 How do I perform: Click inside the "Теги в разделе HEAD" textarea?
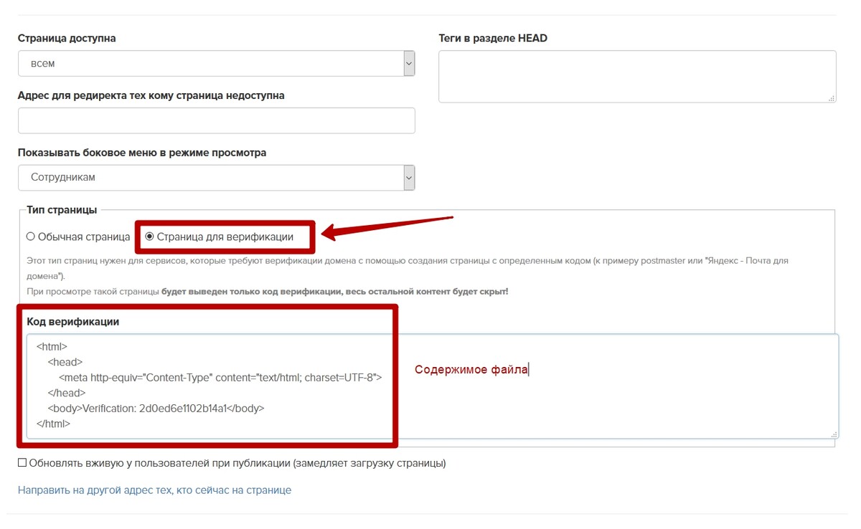point(637,76)
